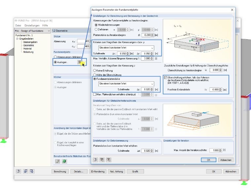Click stepper of Schrittweite Δz 0.020
Image resolution: width=251 pixels, height=188 pixels.
point(152,89)
